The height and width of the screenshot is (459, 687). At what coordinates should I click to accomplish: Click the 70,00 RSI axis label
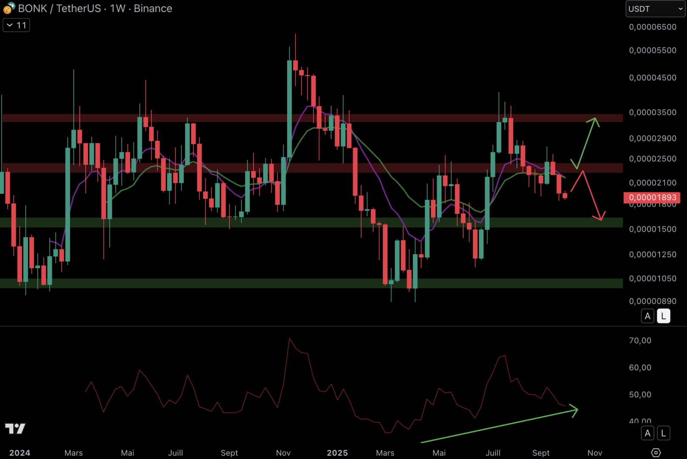640,341
